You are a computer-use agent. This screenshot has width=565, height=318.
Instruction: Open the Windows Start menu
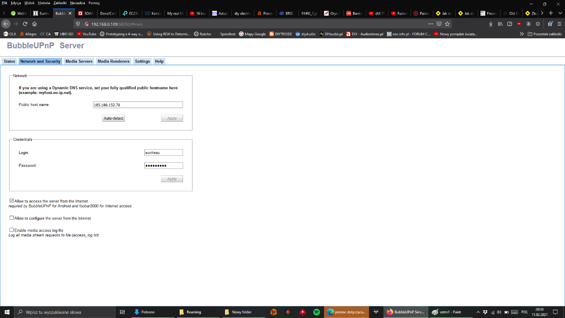coord(7,312)
